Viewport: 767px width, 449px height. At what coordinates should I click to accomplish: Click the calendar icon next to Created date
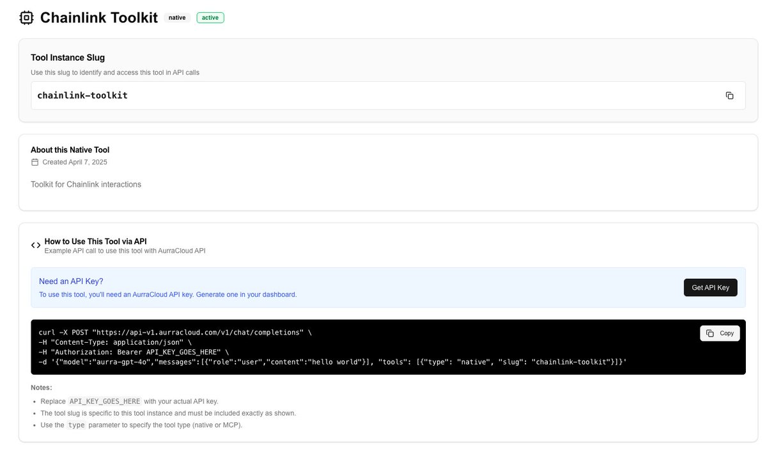pos(35,162)
